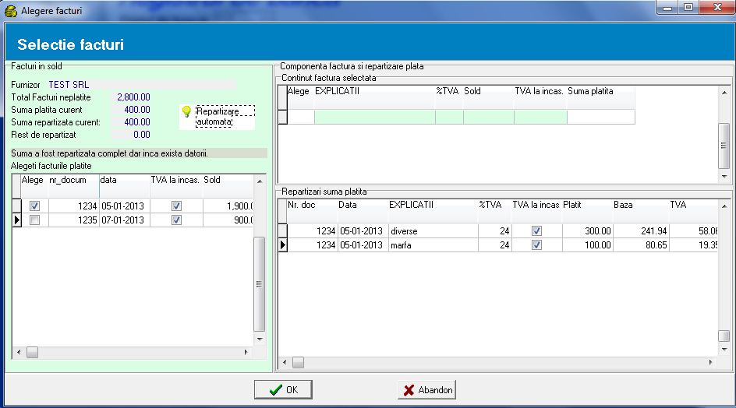Click vertical scrollbar of the invoices list
The height and width of the screenshot is (408, 736).
pos(260,284)
